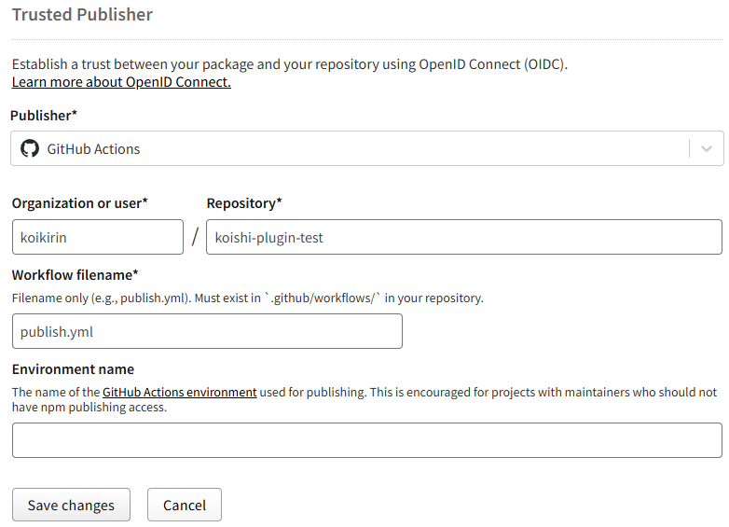Click the Trusted Publisher section heading

point(82,15)
